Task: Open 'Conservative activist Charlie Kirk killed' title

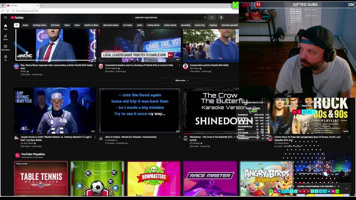Action: coord(209,65)
